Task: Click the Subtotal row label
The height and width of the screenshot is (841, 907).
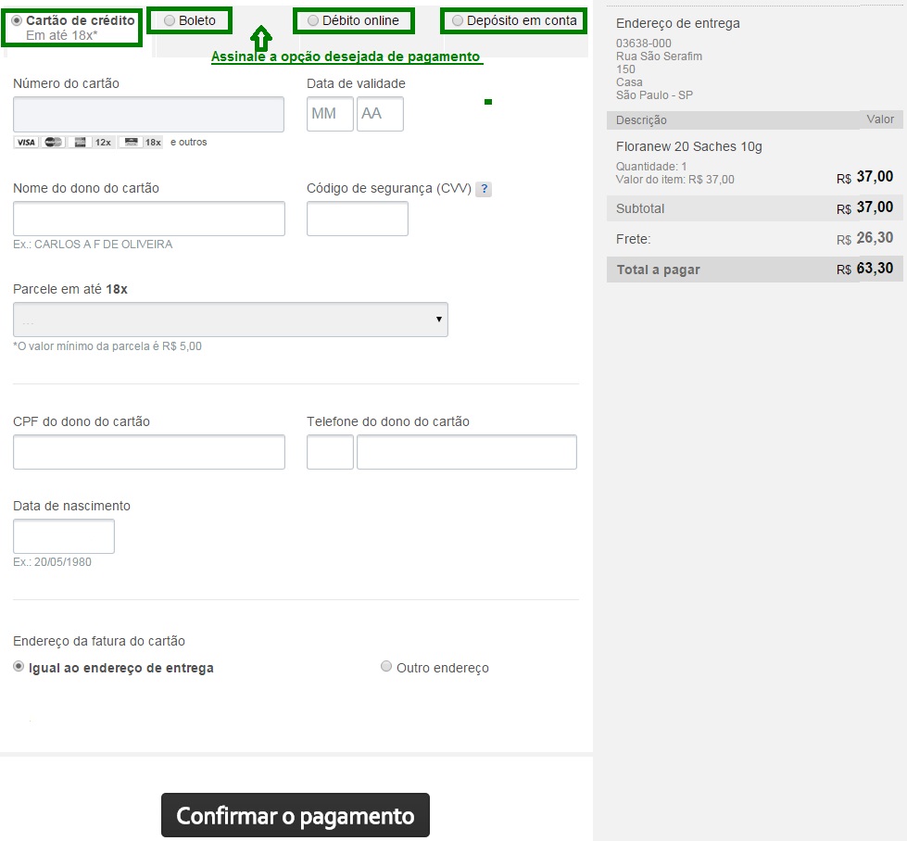Action: [x=640, y=208]
